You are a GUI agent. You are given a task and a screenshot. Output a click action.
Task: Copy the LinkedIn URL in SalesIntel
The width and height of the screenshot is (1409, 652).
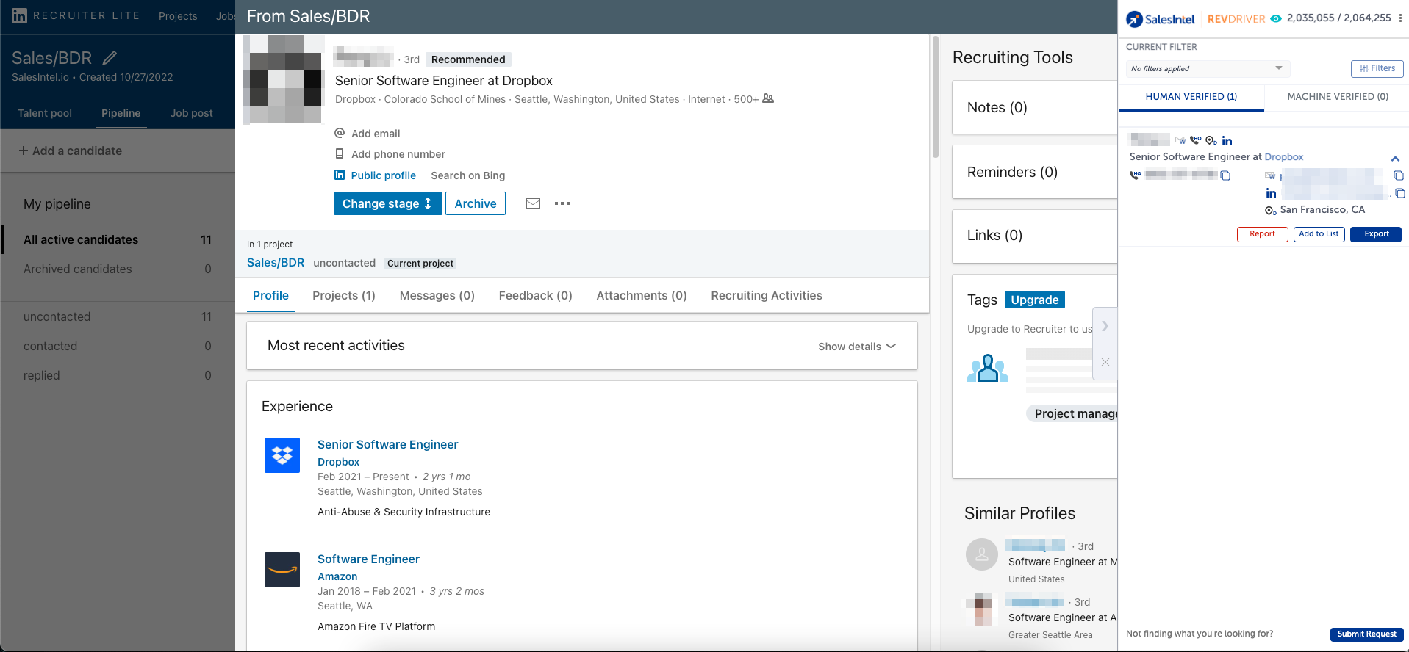pyautogui.click(x=1399, y=193)
